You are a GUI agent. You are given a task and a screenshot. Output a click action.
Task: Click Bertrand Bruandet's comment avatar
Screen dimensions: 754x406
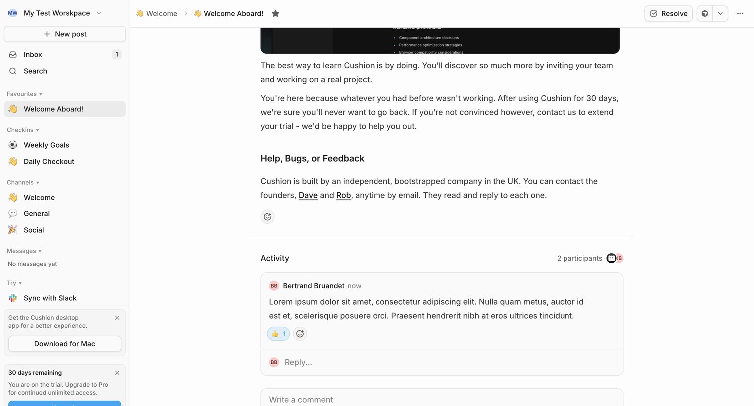pos(274,286)
